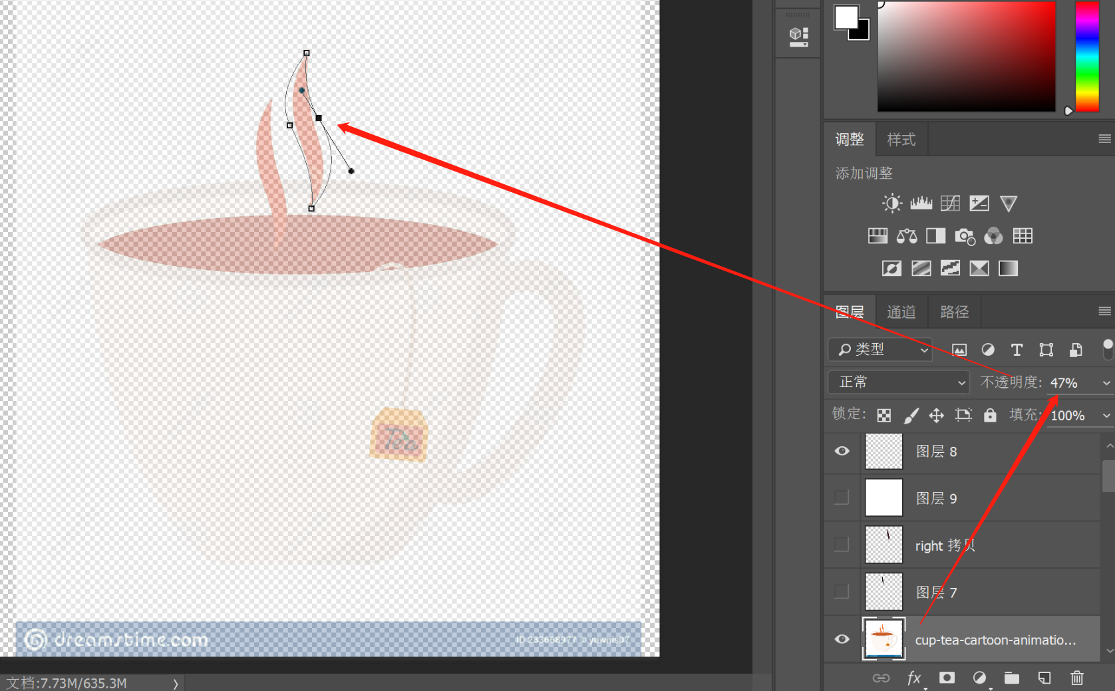The image size is (1115, 691).
Task: Add a Color Lookup adjustment
Action: (x=1023, y=235)
